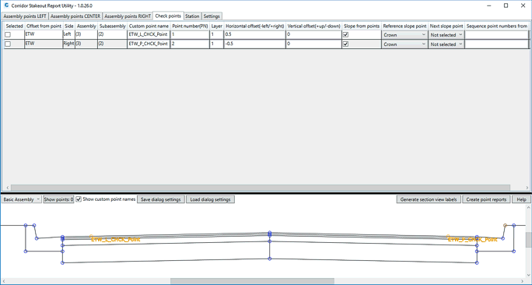
Task: Click the Create point reports button
Action: tap(486, 199)
